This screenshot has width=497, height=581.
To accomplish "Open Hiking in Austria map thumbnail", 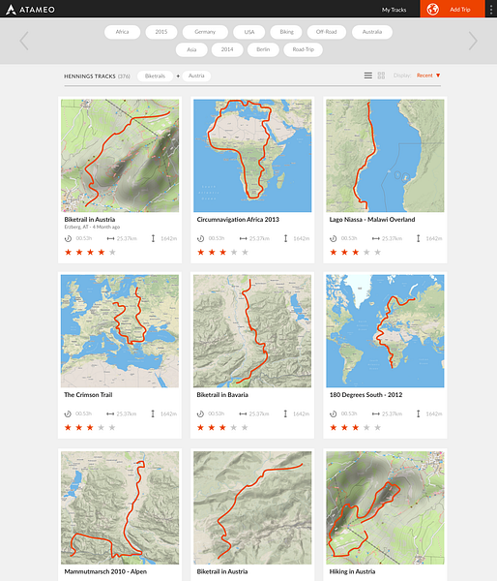I will click(385, 507).
